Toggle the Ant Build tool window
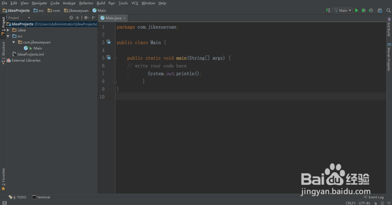The image size is (392, 205). [x=389, y=27]
